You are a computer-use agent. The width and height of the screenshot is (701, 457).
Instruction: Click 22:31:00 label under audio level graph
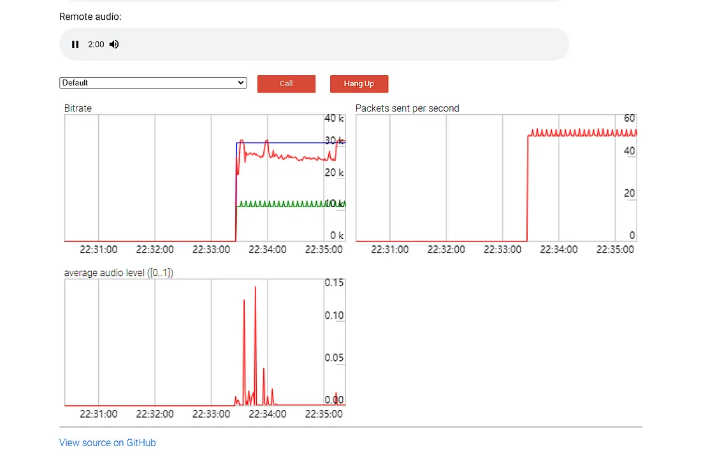[98, 414]
